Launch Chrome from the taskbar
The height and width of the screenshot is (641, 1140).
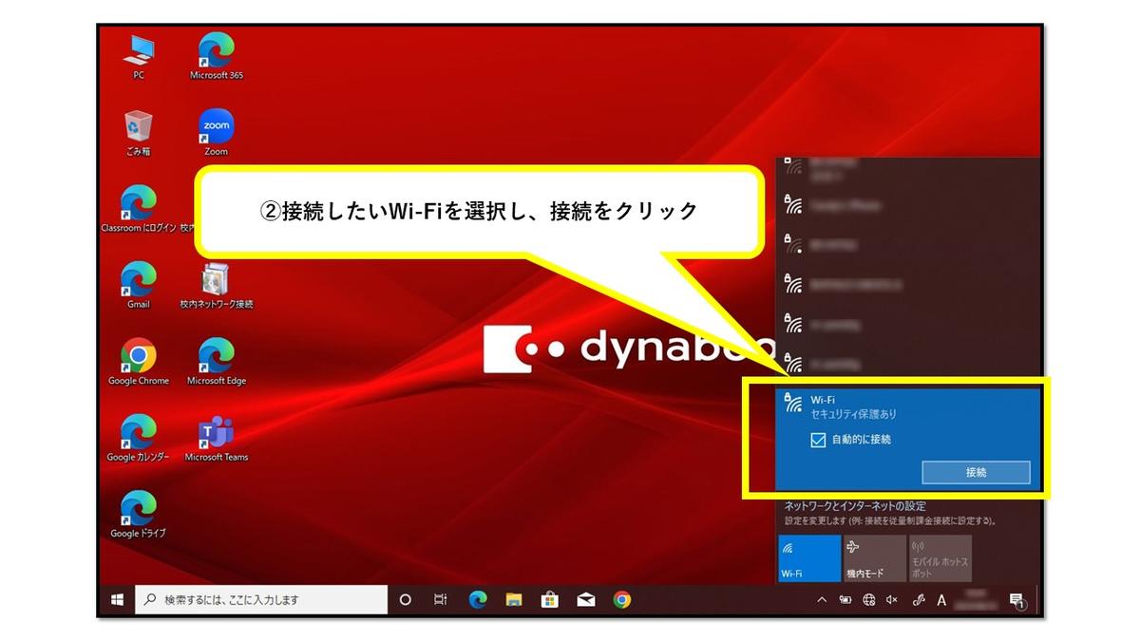(x=622, y=600)
